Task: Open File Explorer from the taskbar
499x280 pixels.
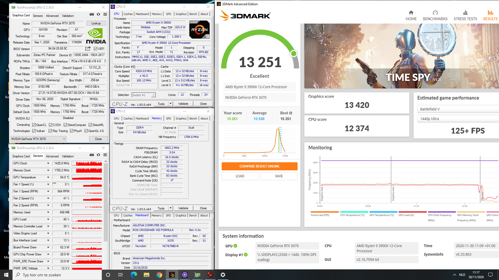Action: coord(146,275)
